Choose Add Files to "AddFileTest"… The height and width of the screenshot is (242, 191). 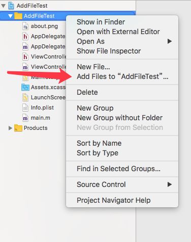122,76
